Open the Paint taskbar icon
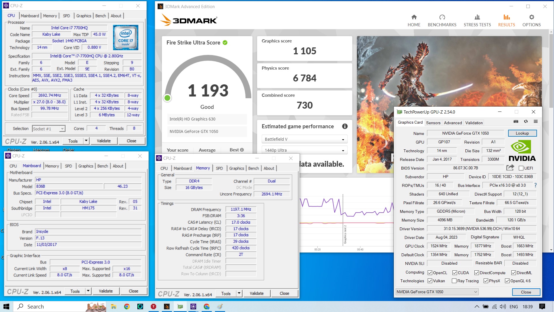This screenshot has height=312, width=554. pyautogui.click(x=220, y=307)
